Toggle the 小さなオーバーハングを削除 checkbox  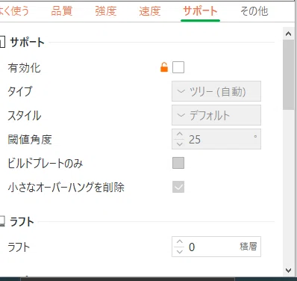(x=178, y=187)
